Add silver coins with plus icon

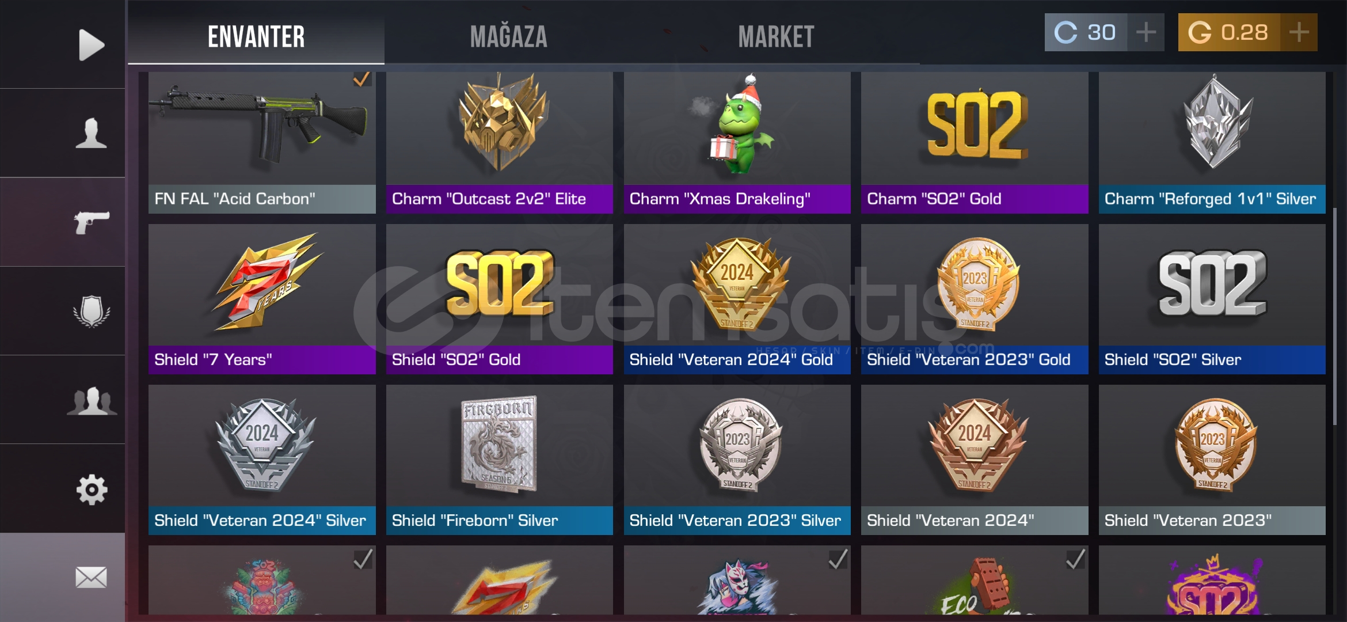click(x=1146, y=32)
